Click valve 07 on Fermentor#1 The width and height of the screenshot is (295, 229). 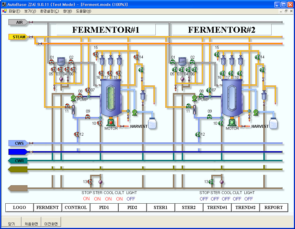(88, 90)
